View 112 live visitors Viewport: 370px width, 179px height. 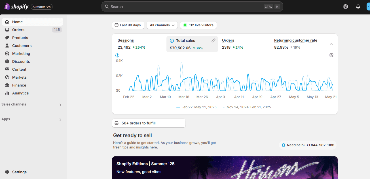(198, 25)
